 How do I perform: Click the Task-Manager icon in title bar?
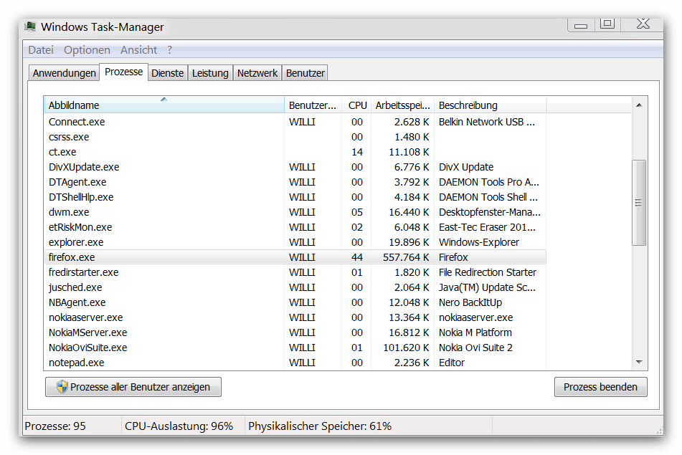pos(31,27)
